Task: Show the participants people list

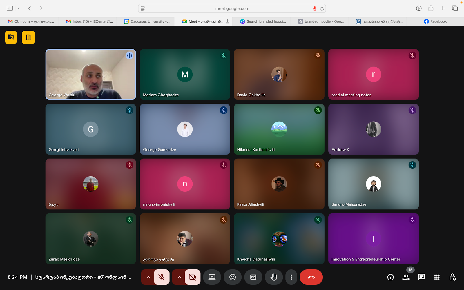Action: (406, 277)
